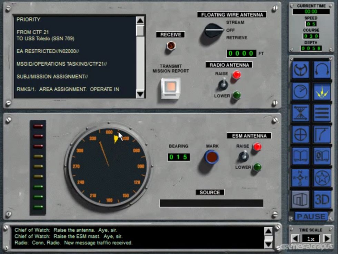Decrease time scale with left arrow

(x=295, y=238)
